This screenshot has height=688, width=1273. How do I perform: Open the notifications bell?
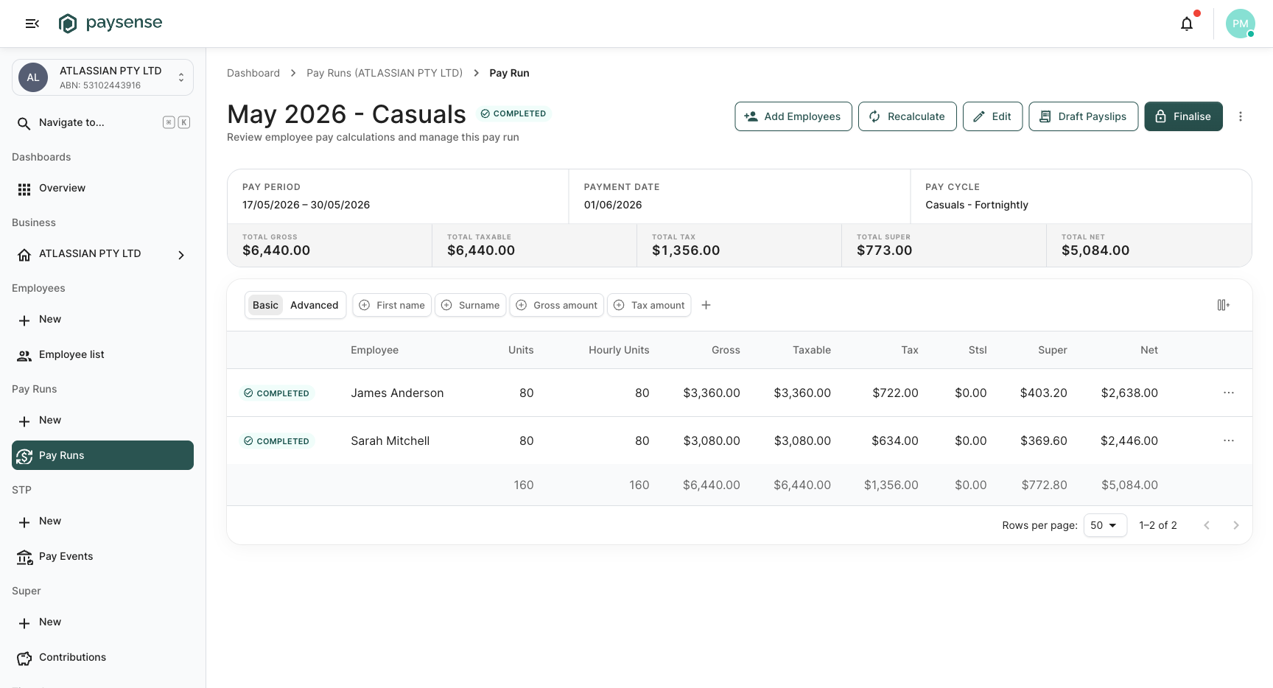click(x=1187, y=24)
